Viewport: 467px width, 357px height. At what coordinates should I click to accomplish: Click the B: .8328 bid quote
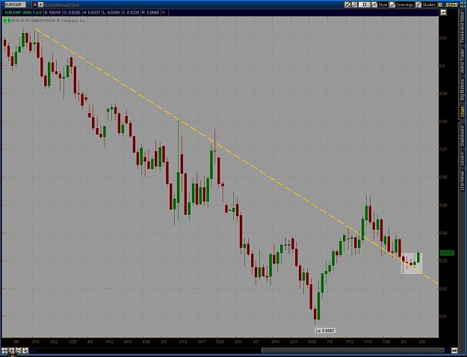[x=448, y=4]
